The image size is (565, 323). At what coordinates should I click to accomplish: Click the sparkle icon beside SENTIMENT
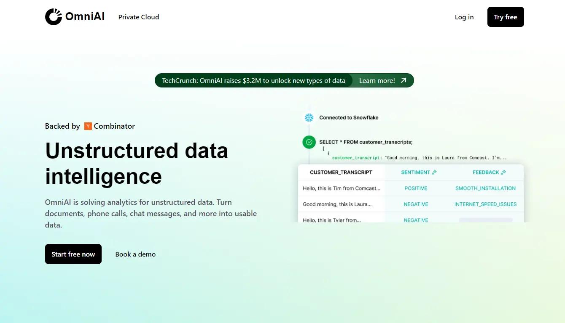(x=435, y=172)
